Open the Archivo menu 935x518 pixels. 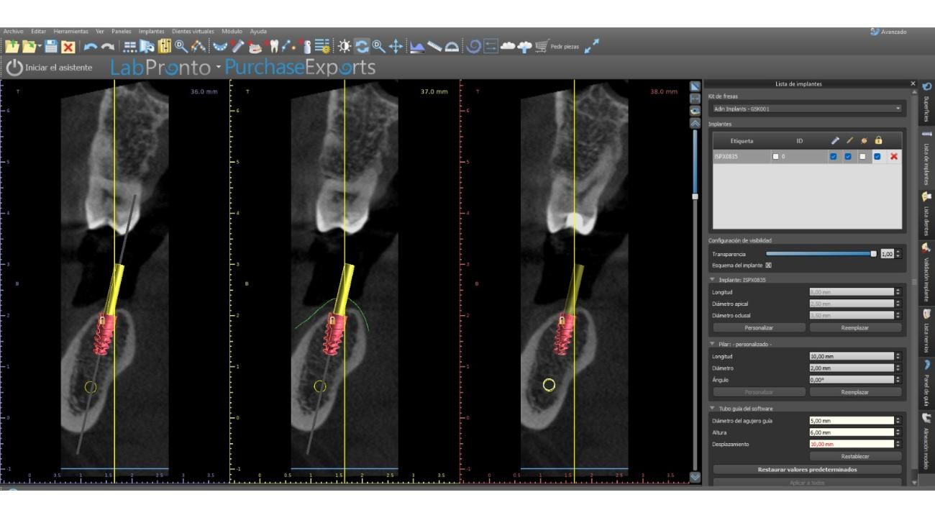tap(12, 31)
